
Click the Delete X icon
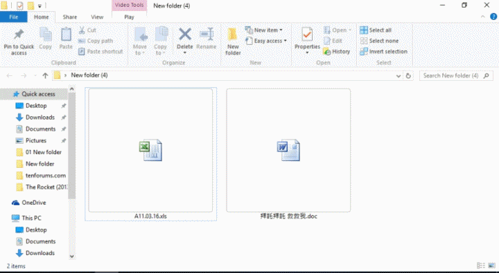point(184,35)
